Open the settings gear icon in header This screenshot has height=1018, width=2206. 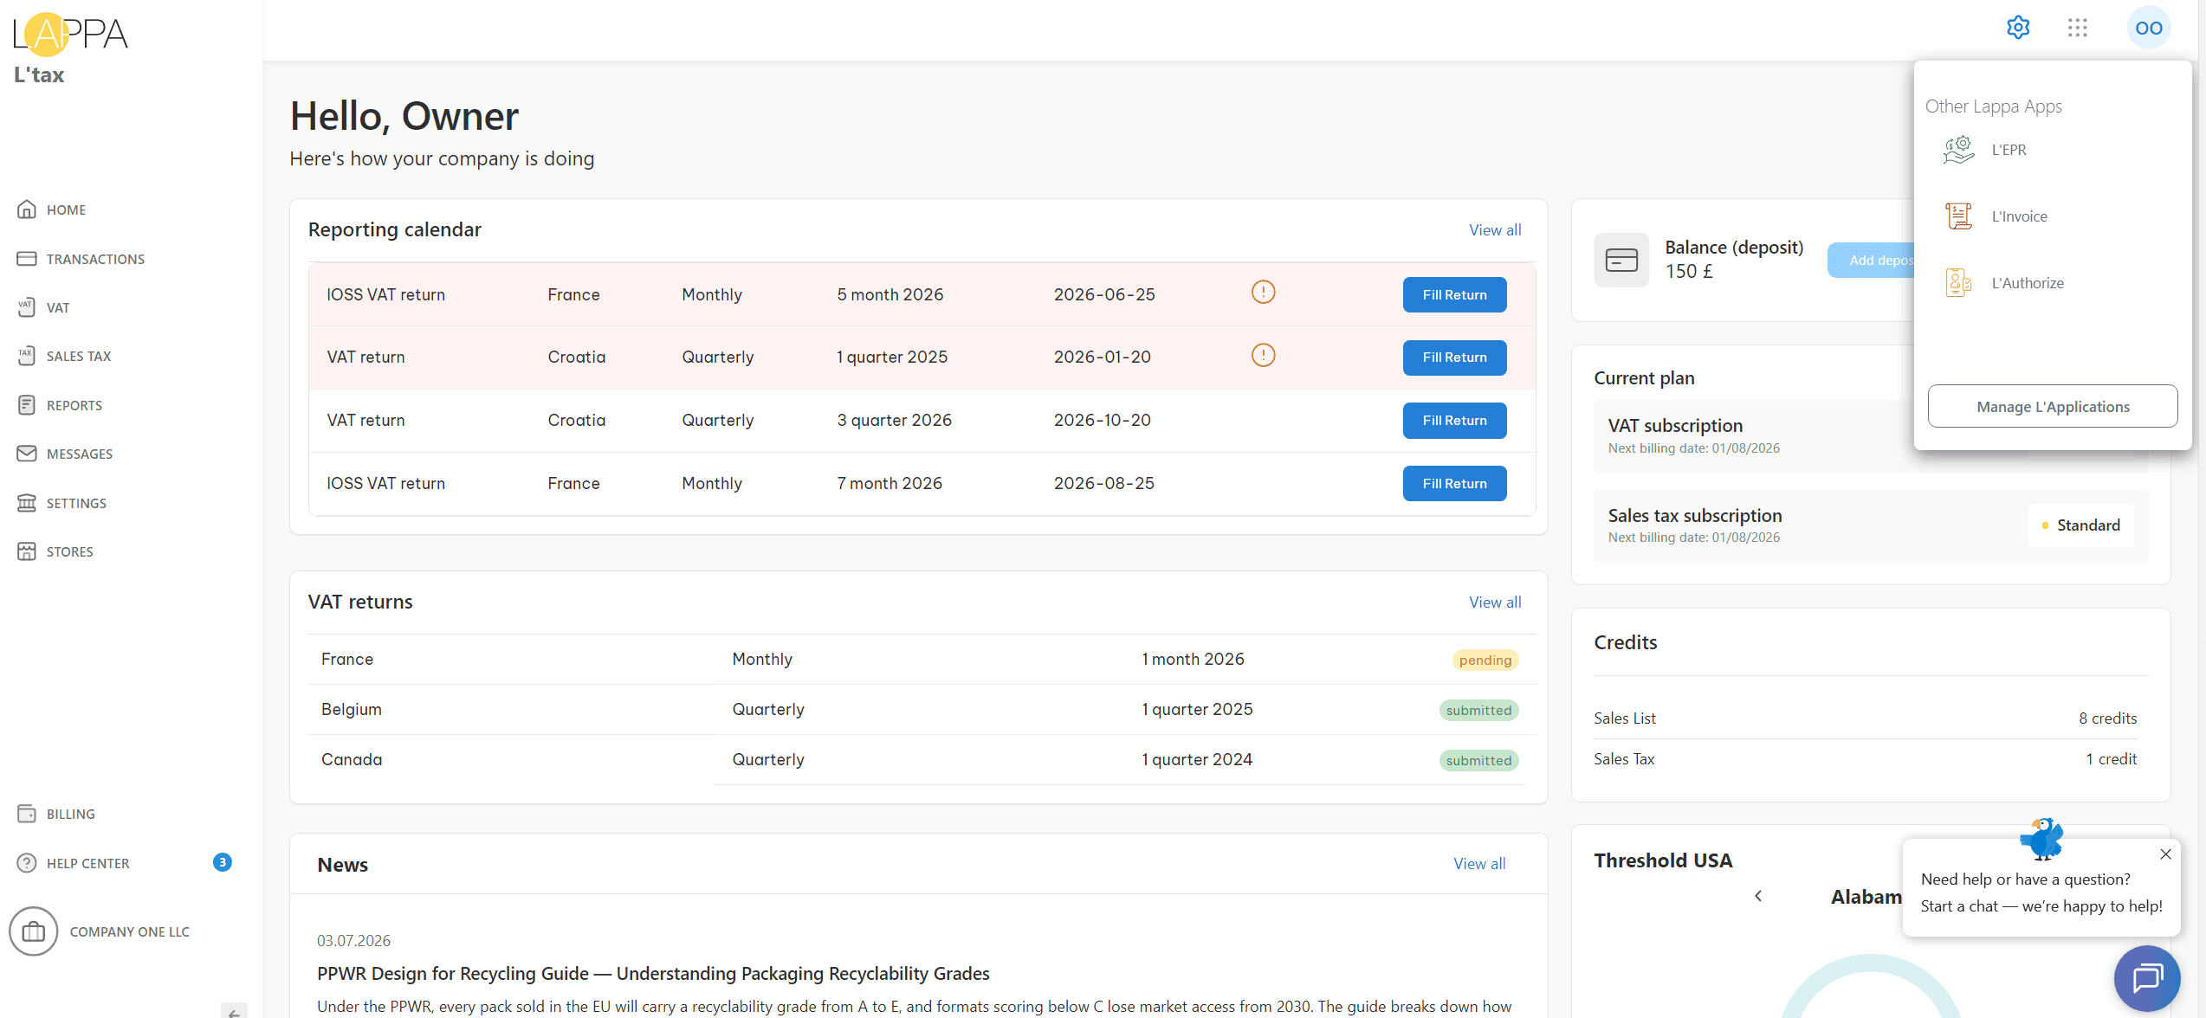point(2018,28)
